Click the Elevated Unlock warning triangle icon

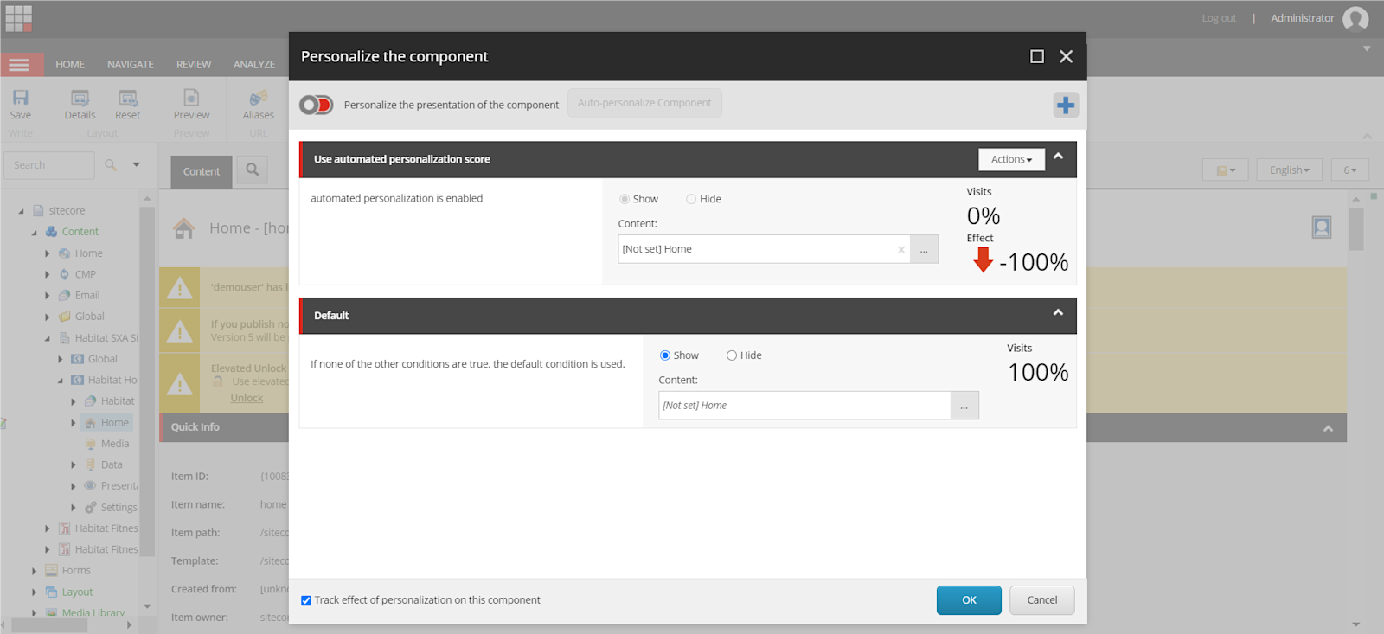[179, 384]
